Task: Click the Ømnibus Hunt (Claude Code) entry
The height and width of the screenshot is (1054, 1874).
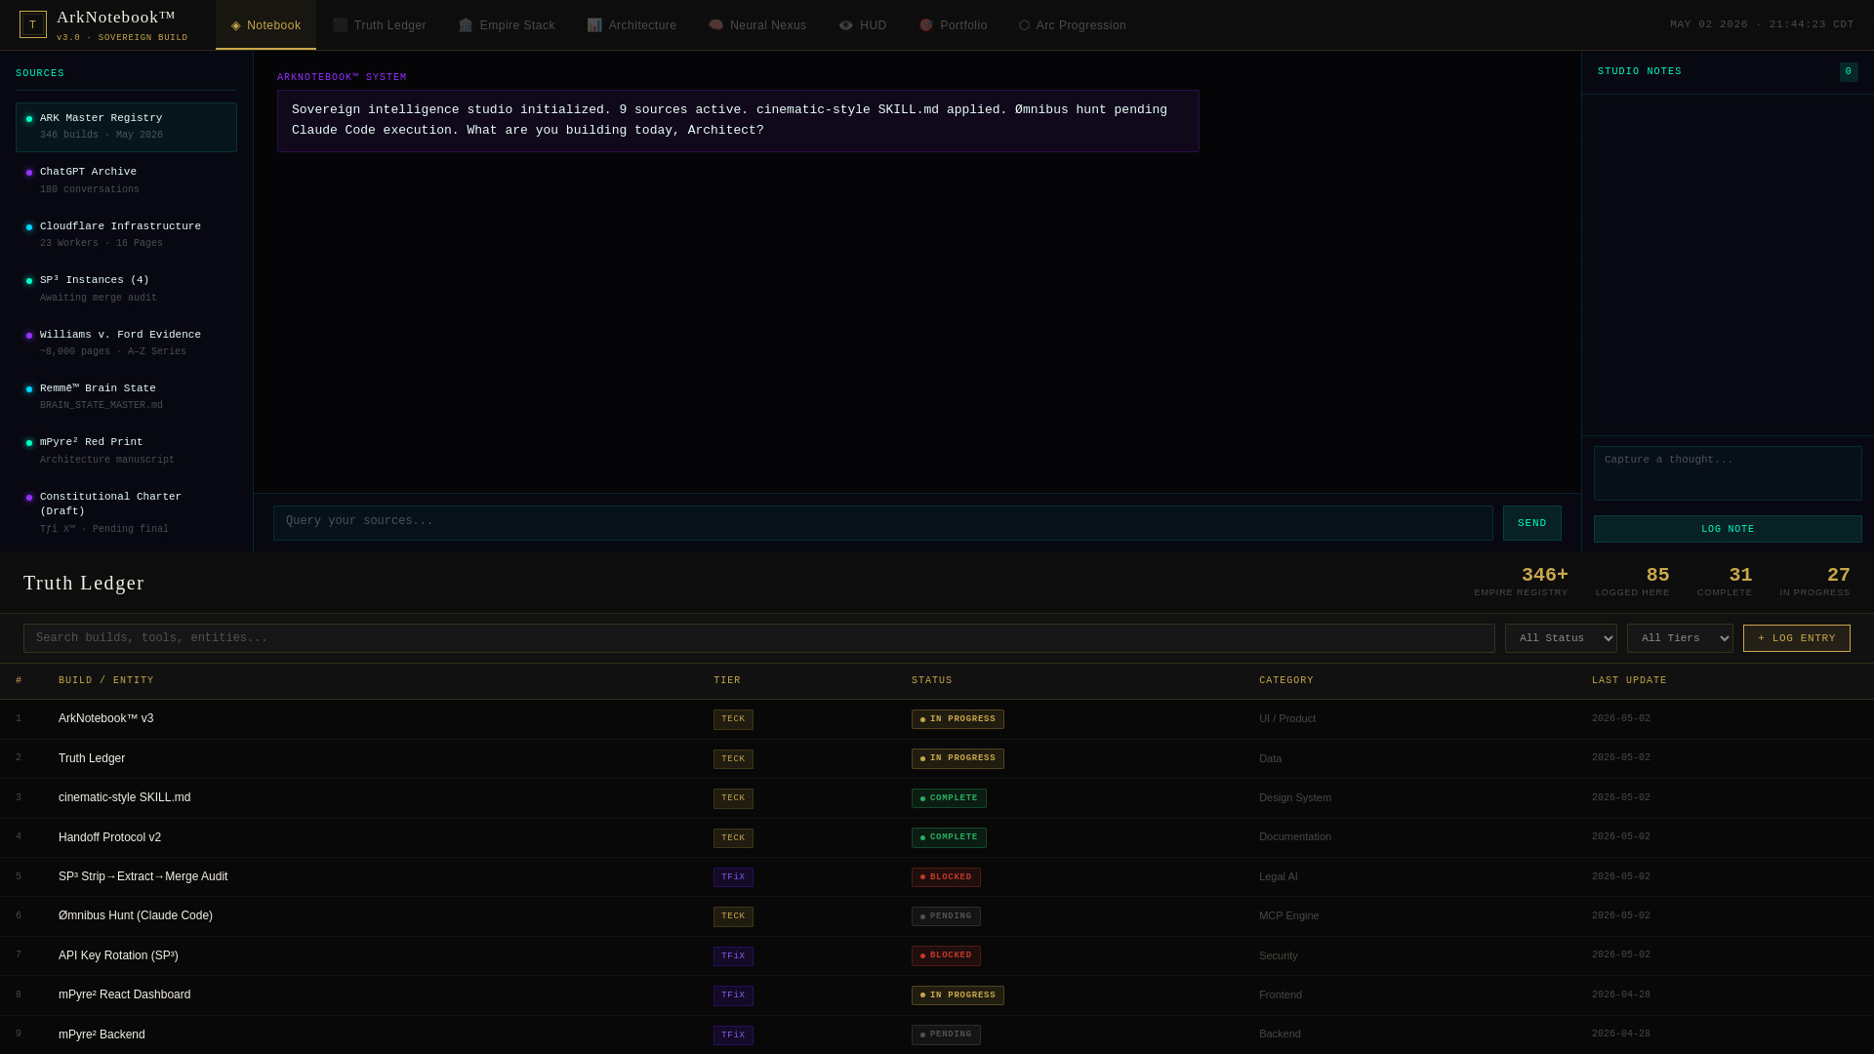Action: tap(136, 915)
